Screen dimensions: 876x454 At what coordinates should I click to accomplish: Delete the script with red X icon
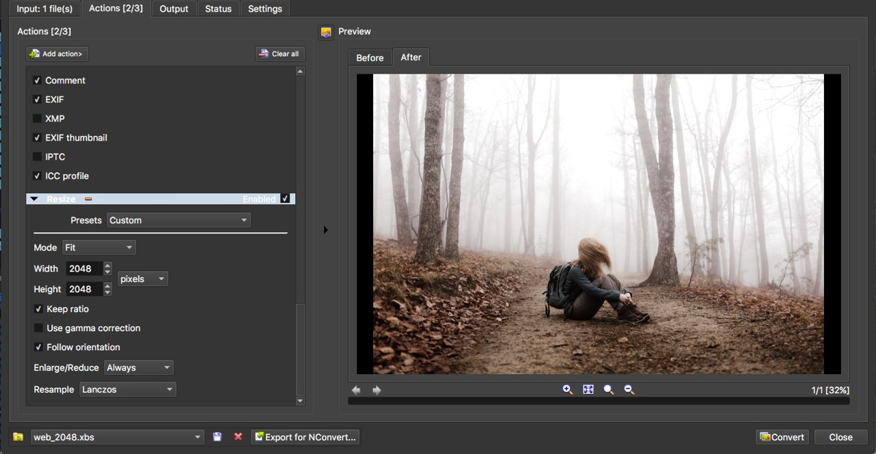[238, 437]
